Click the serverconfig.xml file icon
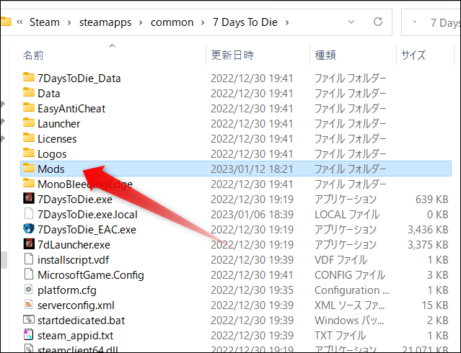 (x=29, y=304)
